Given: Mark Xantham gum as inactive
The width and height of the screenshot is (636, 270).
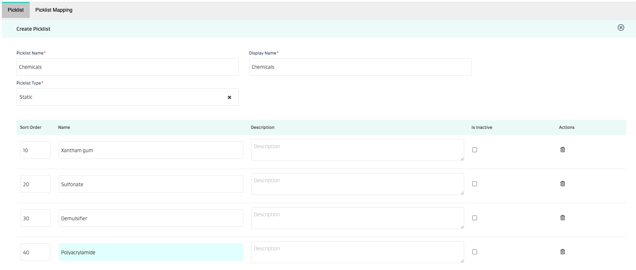Looking at the screenshot, I should pos(474,150).
